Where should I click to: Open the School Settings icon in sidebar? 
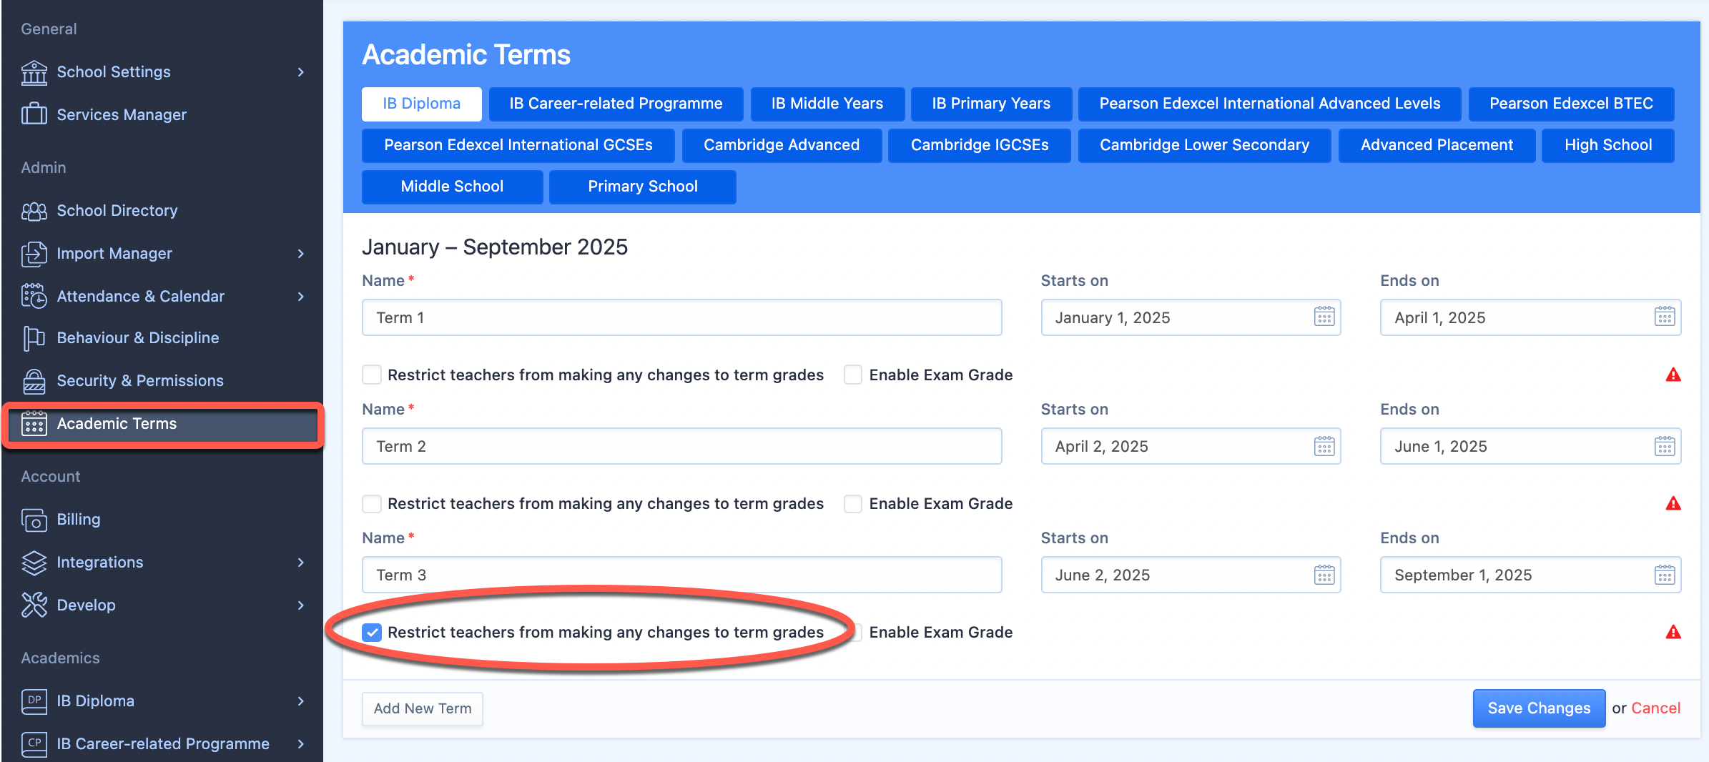(x=33, y=71)
